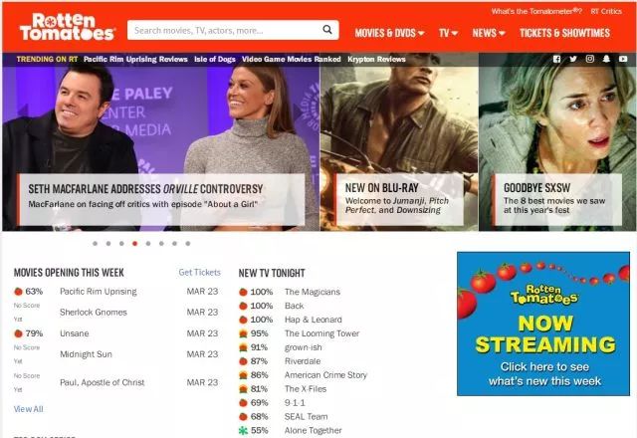Click MAR 23 date for Unsane

[x=202, y=333]
